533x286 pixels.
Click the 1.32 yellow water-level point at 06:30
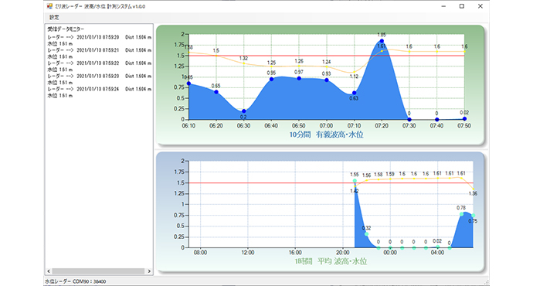(244, 63)
